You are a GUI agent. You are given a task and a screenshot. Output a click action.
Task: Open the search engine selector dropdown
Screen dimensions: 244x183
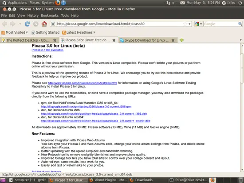(x=201, y=24)
